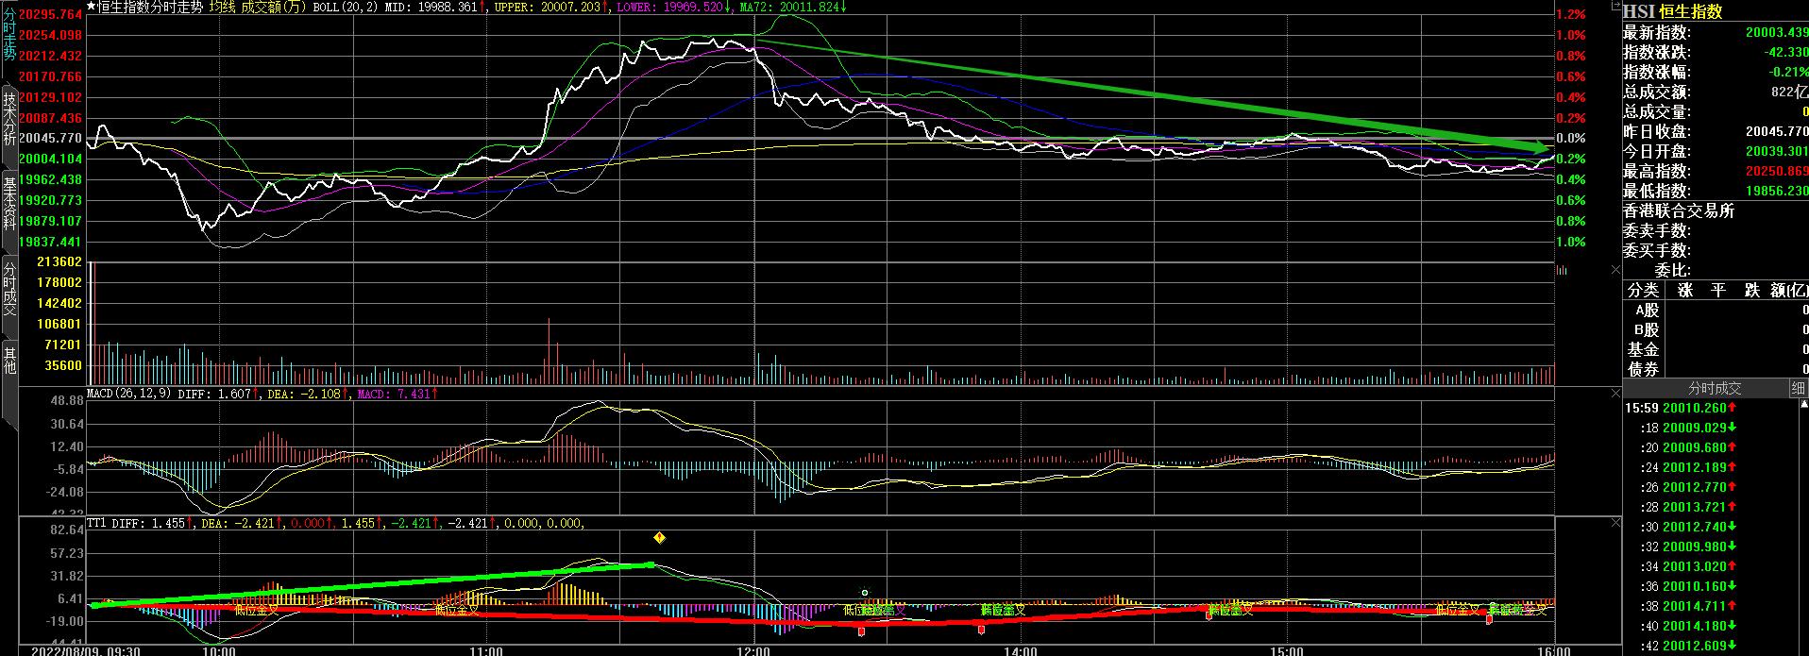Click the 指数涨跌 value -42.330
Viewport: 1809px width, 656px height.
1786,53
